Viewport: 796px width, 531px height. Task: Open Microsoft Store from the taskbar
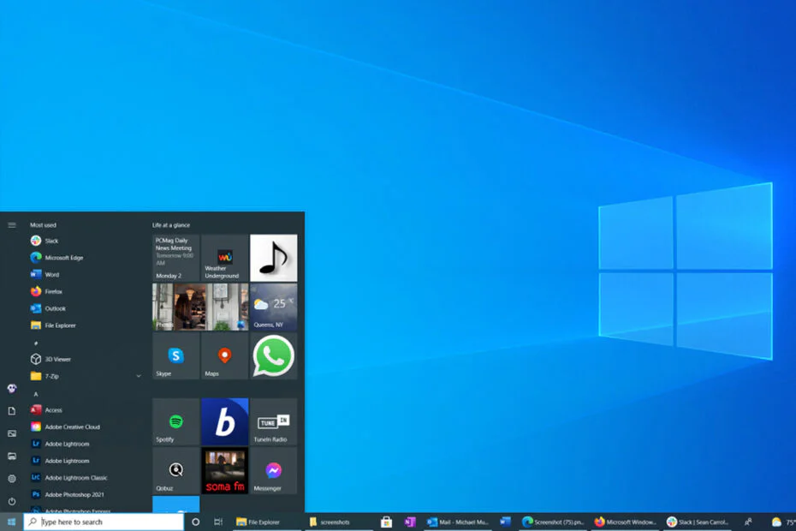tap(386, 522)
